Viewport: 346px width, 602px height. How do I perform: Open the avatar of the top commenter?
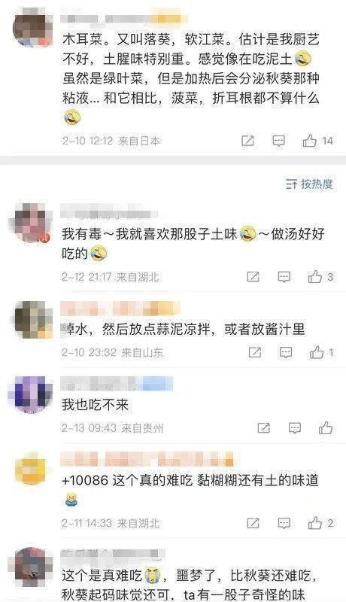(x=32, y=29)
